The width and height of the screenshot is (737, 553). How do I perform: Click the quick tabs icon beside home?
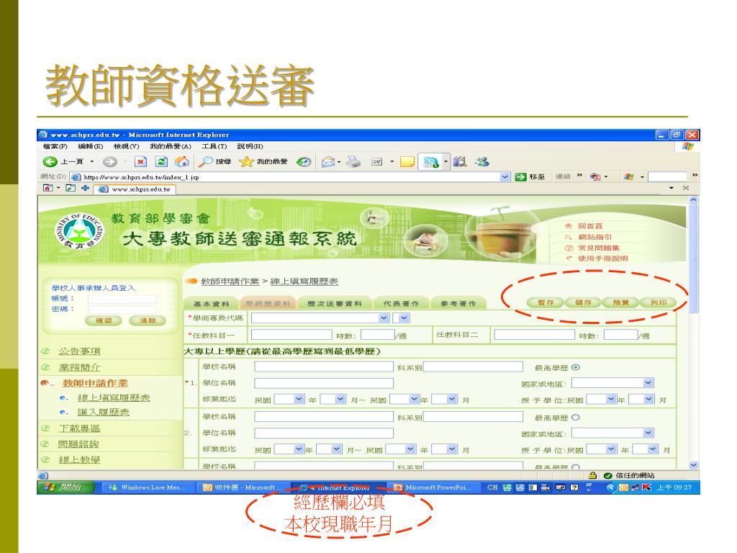(x=71, y=188)
